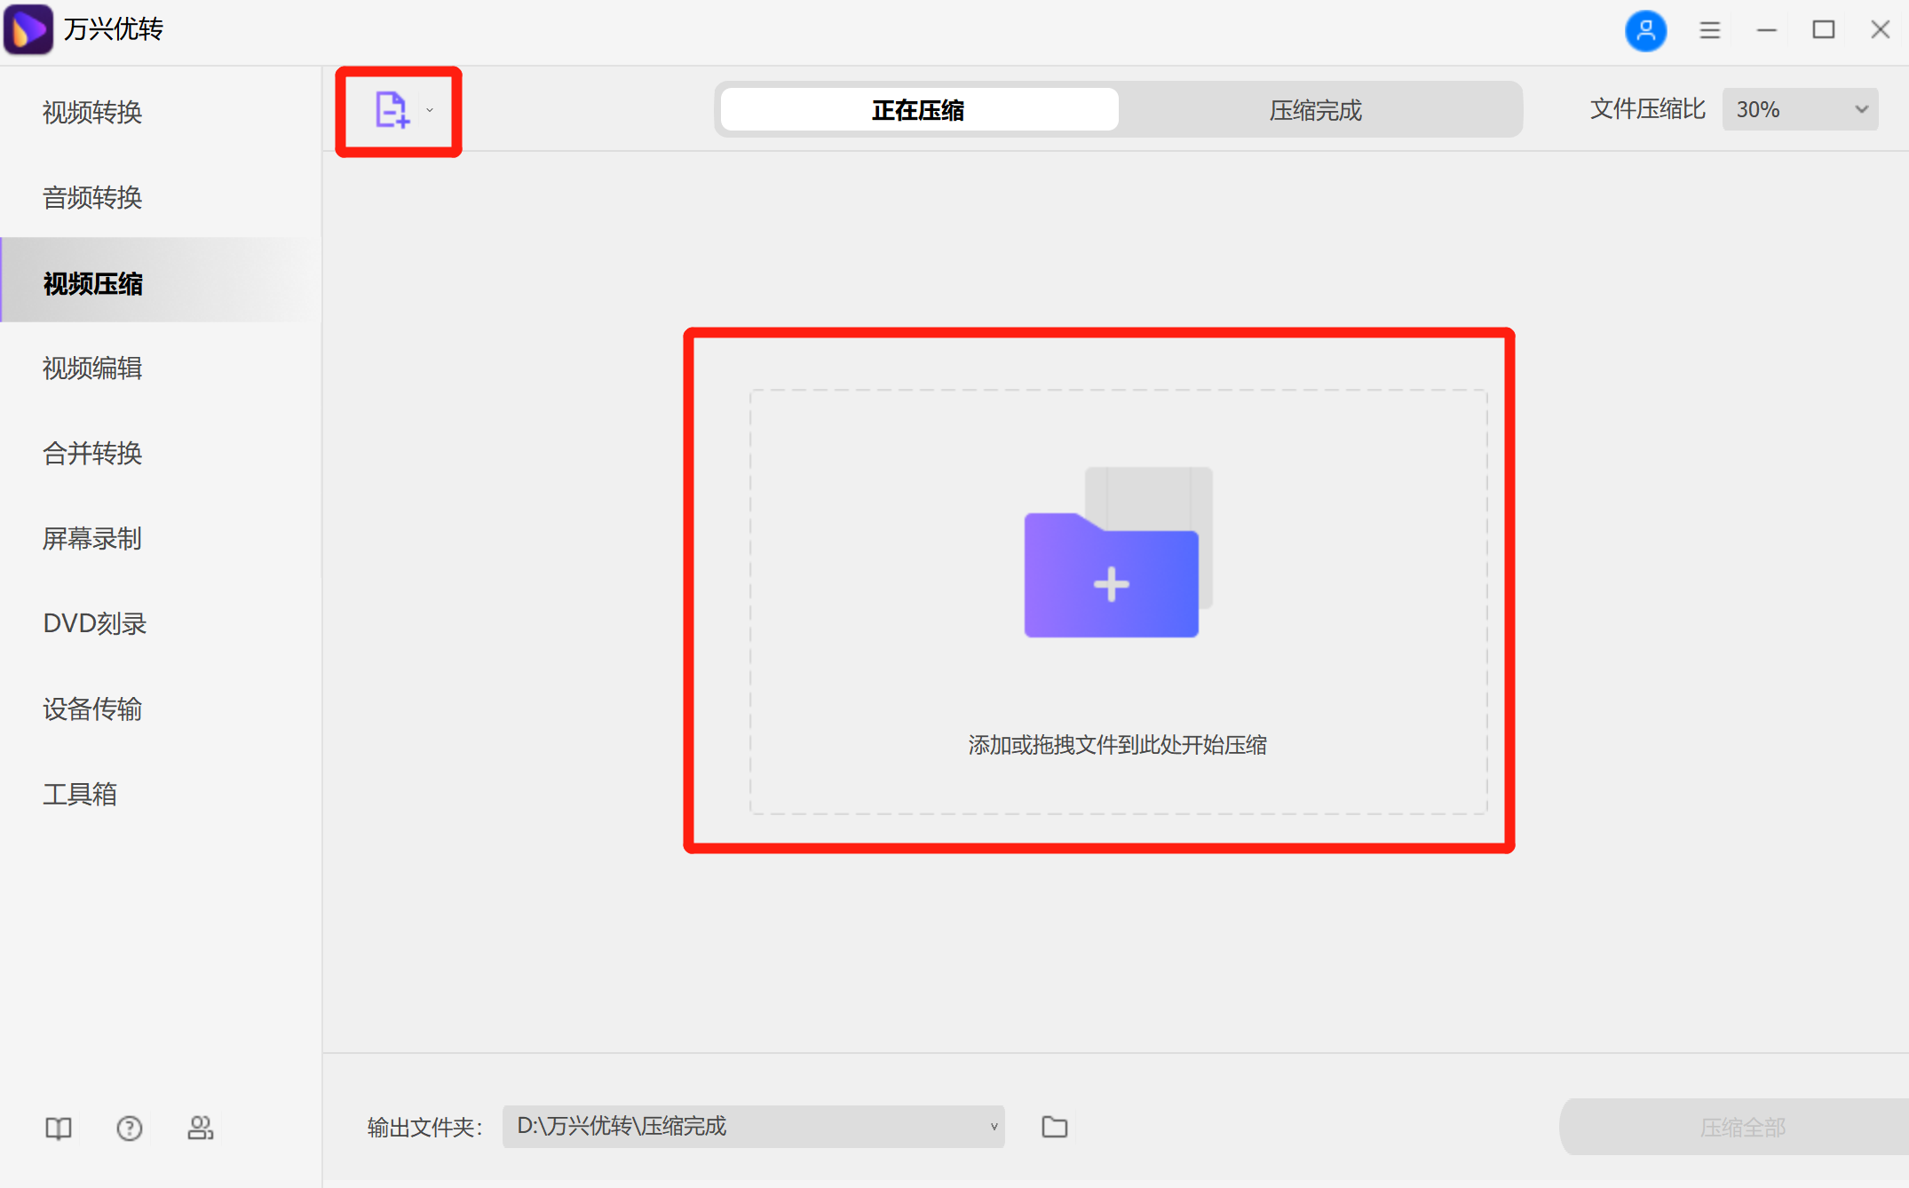Screen dimensions: 1909x1188
Task: Expand the output folder path dropdown
Action: click(x=992, y=1126)
